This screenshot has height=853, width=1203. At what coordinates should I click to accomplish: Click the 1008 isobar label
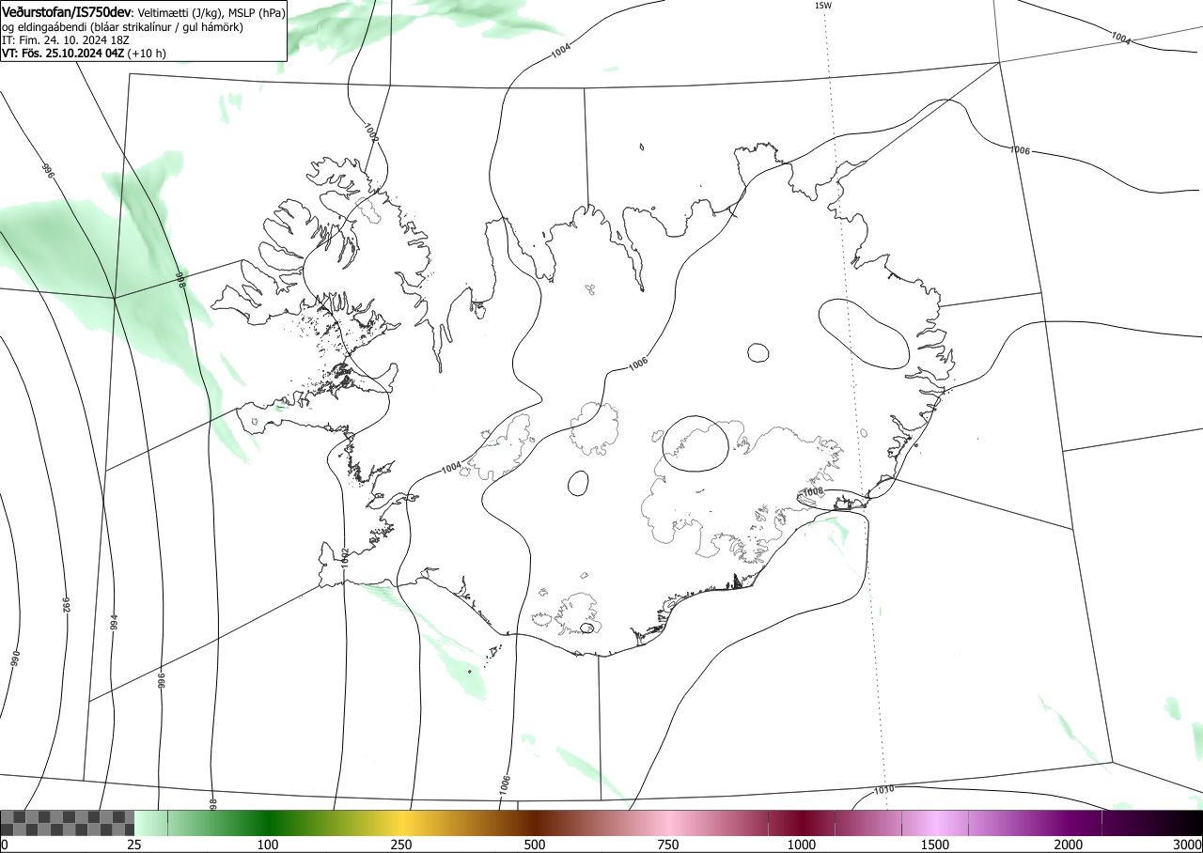(812, 491)
